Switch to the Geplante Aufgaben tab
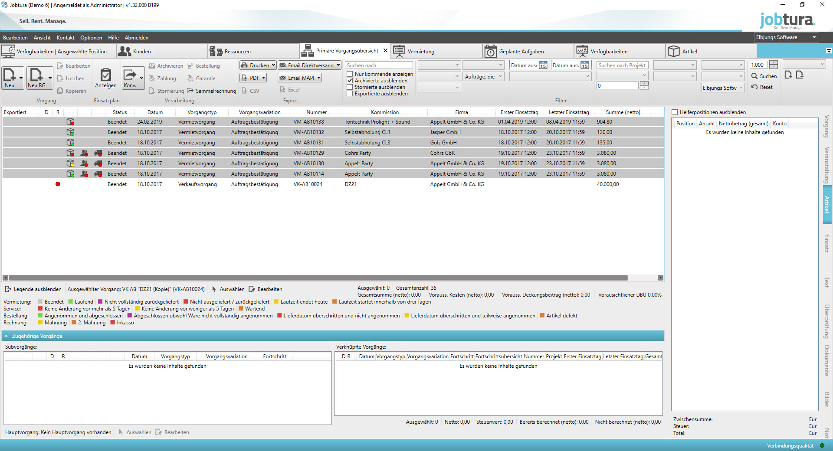This screenshot has width=833, height=451. [528, 51]
